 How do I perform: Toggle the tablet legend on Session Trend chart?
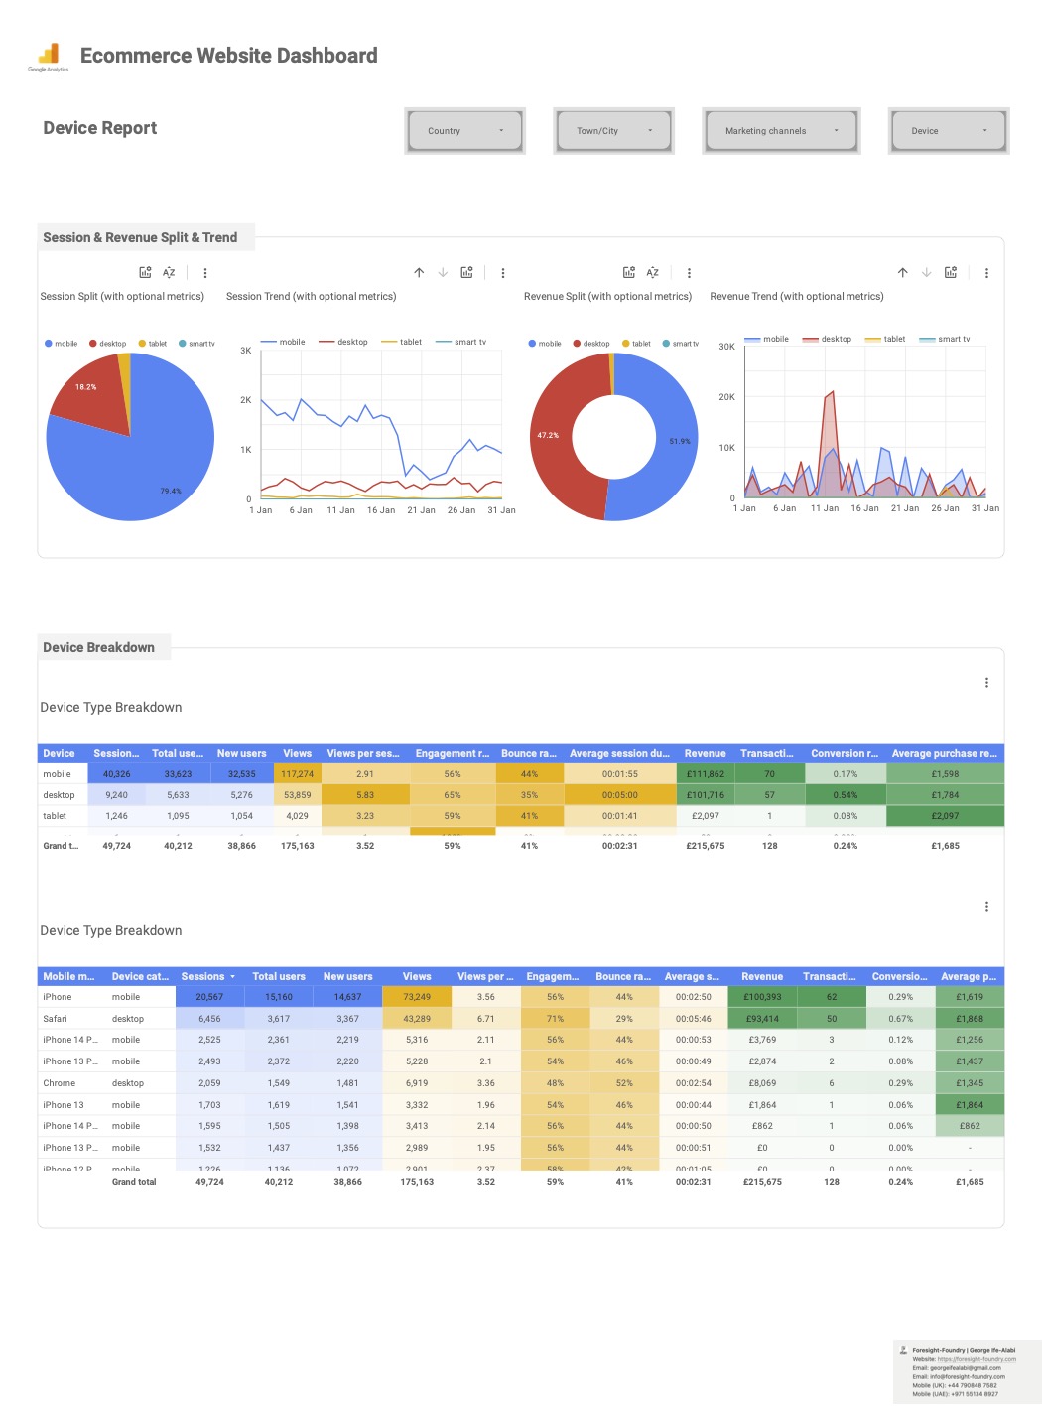pos(406,341)
